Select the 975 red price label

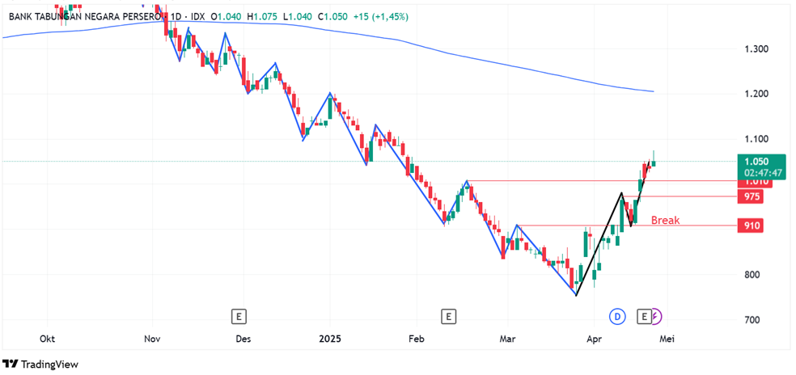pos(751,197)
